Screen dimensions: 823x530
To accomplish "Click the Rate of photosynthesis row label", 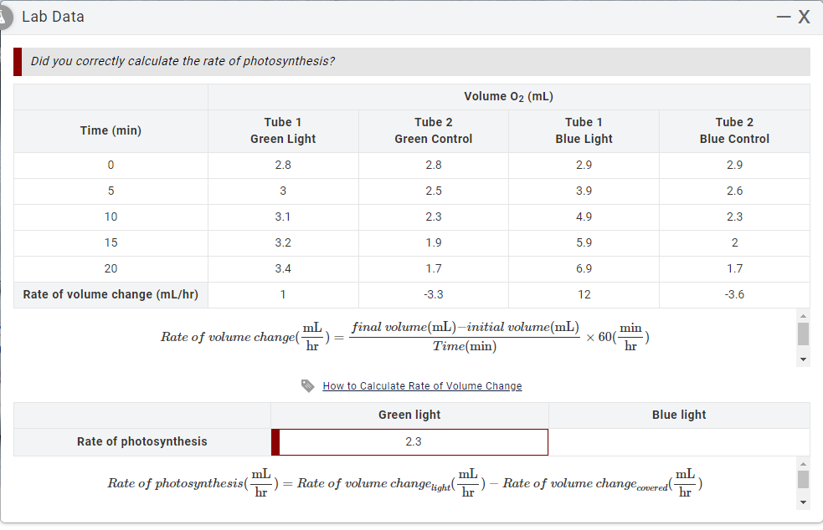I will click(x=141, y=441).
